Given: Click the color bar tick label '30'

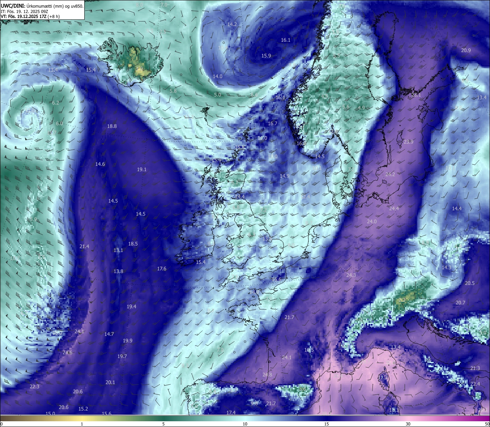Looking at the screenshot, I should [x=408, y=424].
